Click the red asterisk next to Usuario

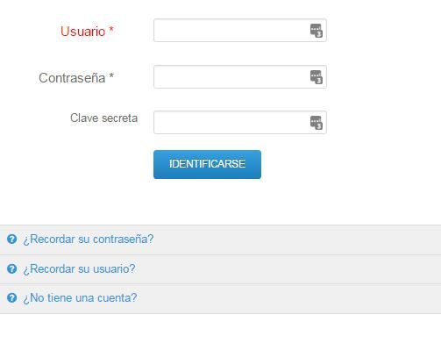(x=111, y=30)
